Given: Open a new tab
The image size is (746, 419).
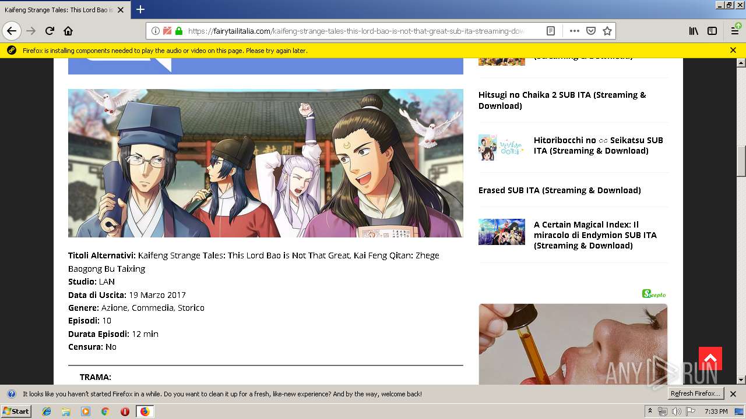Looking at the screenshot, I should click(x=140, y=9).
